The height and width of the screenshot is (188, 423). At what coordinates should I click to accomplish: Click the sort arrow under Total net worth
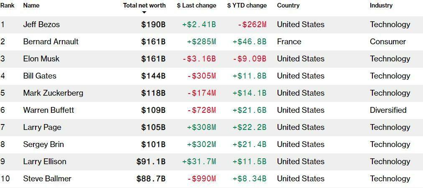coord(144,13)
